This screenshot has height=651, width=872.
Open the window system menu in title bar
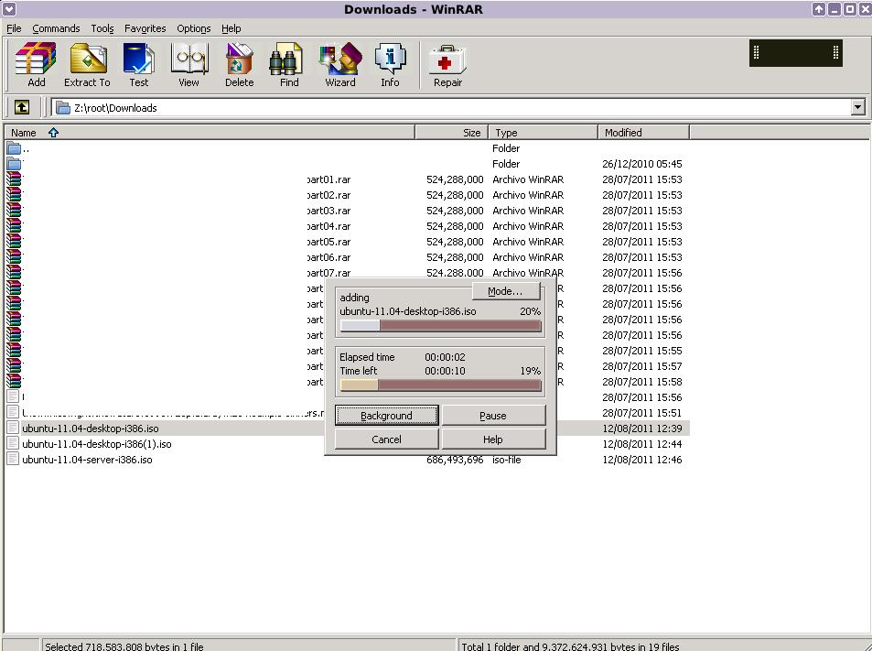tap(9, 9)
